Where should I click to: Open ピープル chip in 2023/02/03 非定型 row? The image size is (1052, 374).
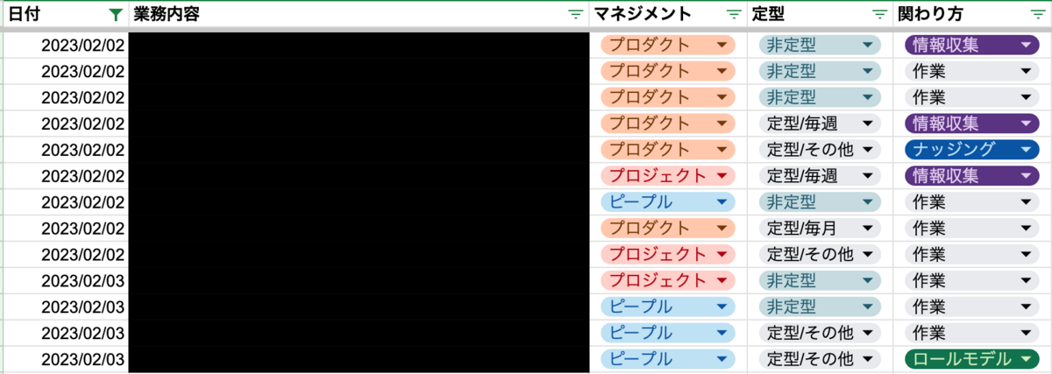pyautogui.click(x=668, y=307)
